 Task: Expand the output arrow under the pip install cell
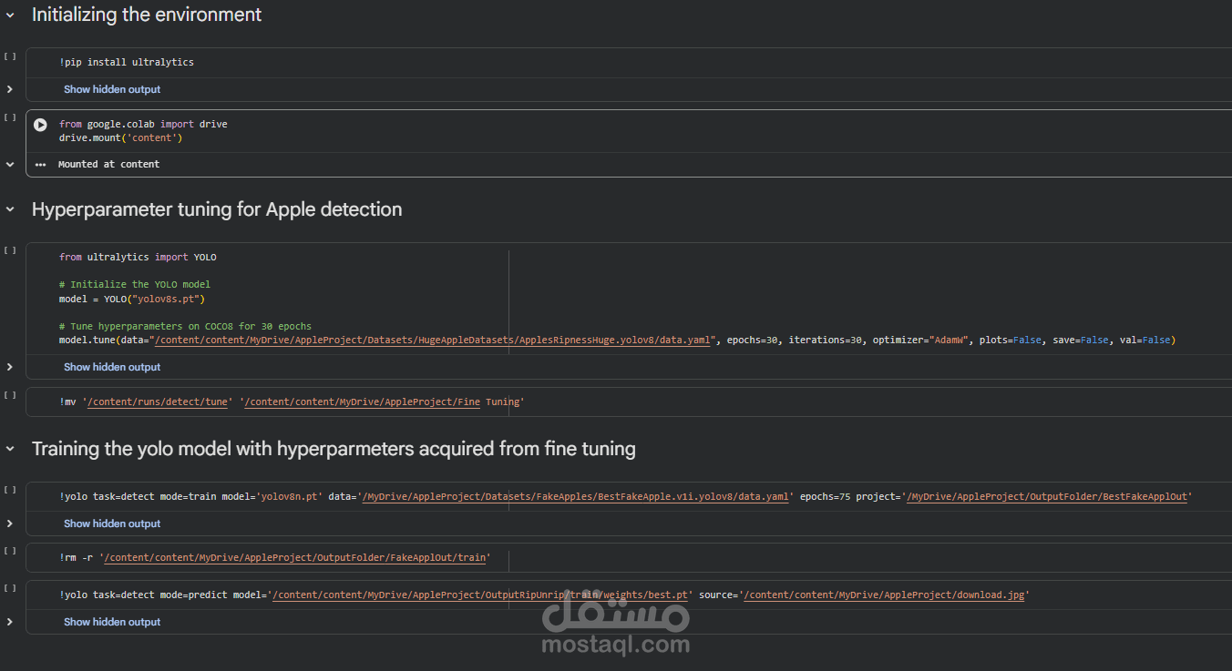coord(10,89)
